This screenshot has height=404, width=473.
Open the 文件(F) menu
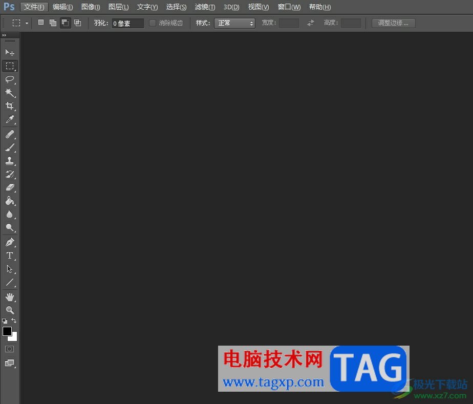point(34,7)
